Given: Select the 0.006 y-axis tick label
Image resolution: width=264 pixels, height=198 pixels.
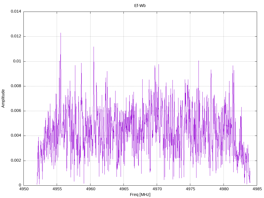Looking at the screenshot, I should (16, 111).
